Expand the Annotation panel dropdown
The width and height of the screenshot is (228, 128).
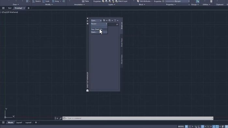pos(79,5)
